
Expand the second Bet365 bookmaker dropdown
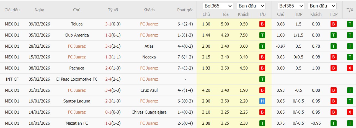pyautogui.click(x=291, y=6)
